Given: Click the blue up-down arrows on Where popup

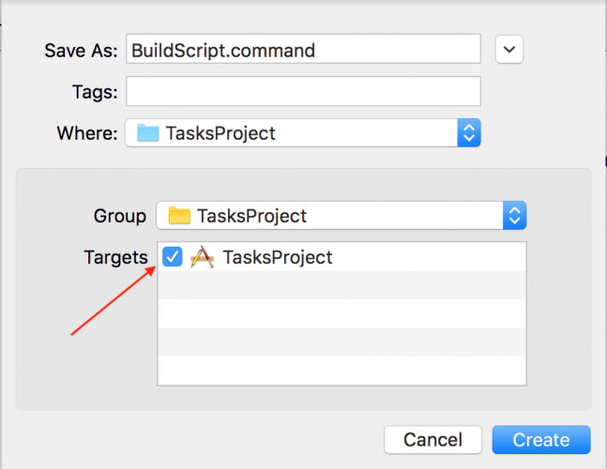Looking at the screenshot, I should coord(469,133).
